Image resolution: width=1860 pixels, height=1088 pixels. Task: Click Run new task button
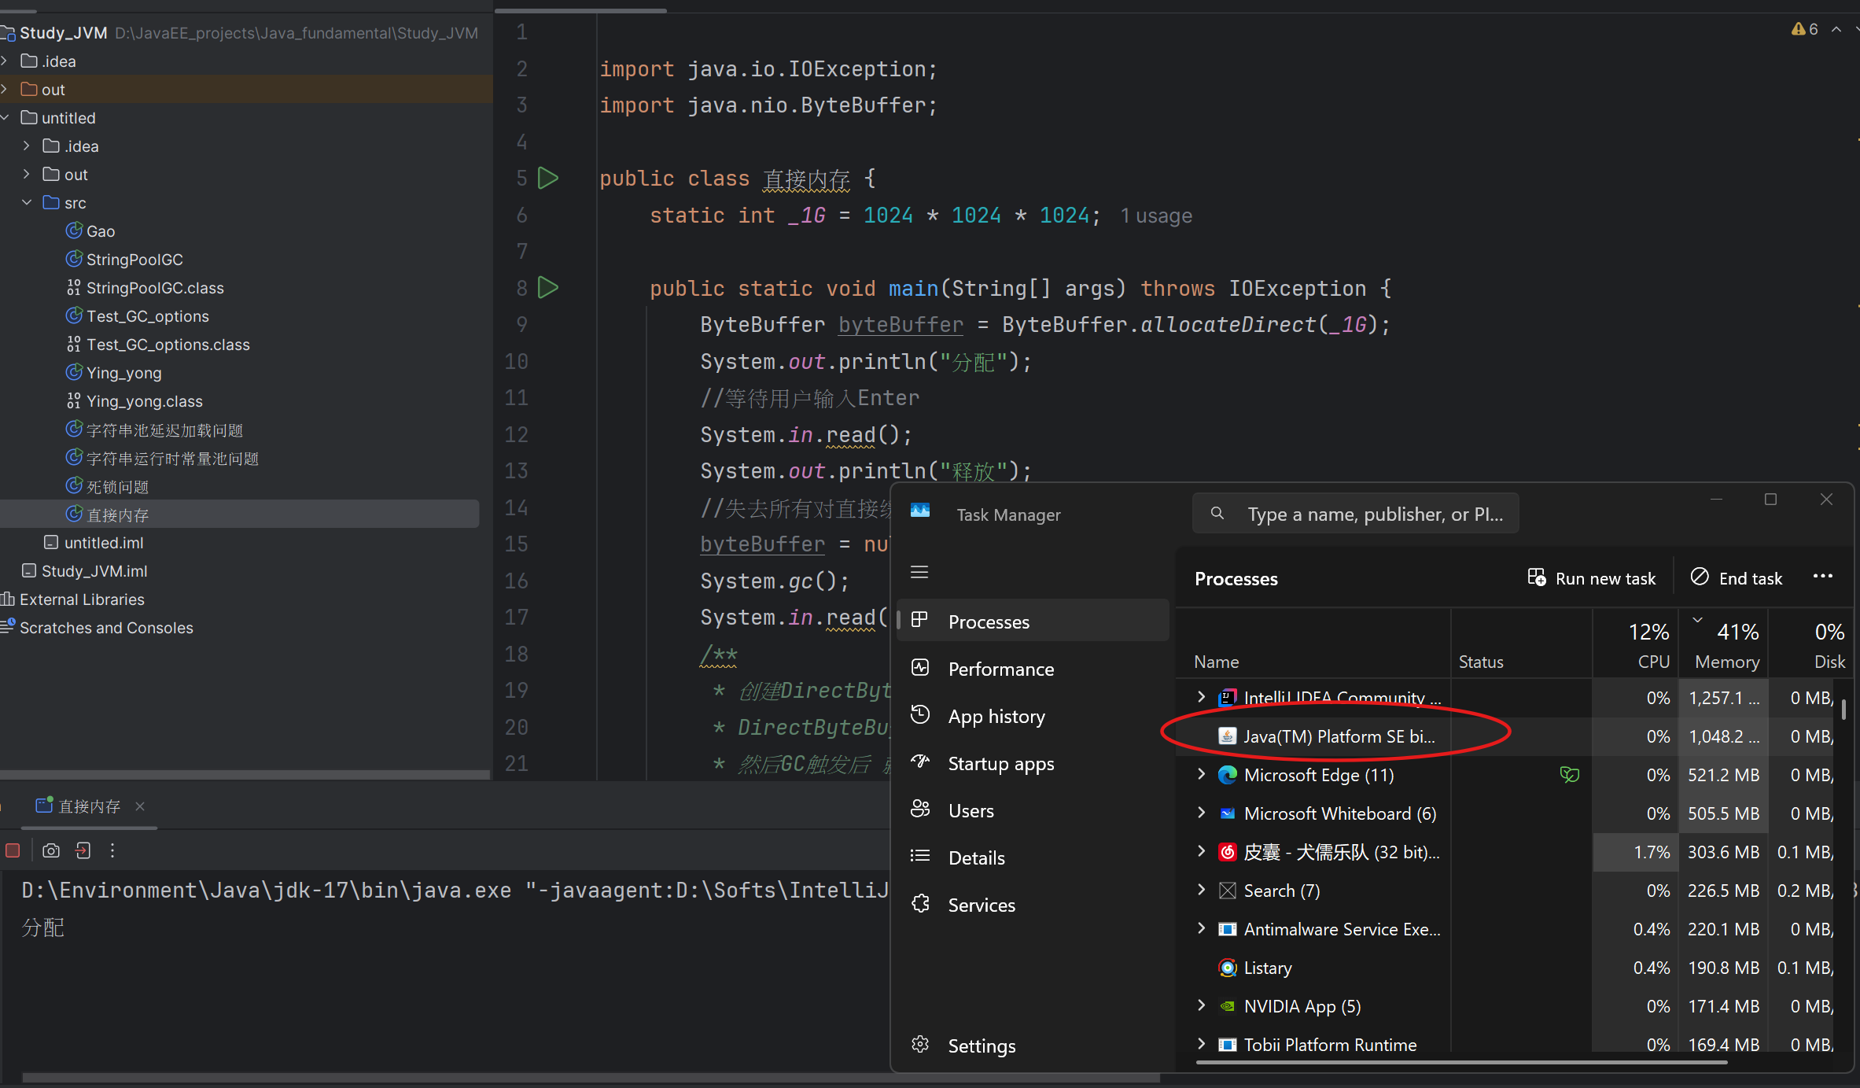(1592, 578)
